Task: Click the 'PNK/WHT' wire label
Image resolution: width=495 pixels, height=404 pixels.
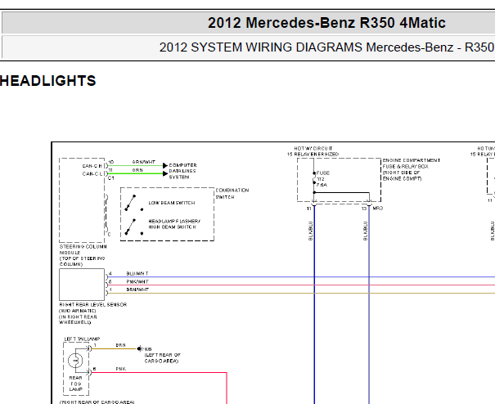Action: coord(137,281)
